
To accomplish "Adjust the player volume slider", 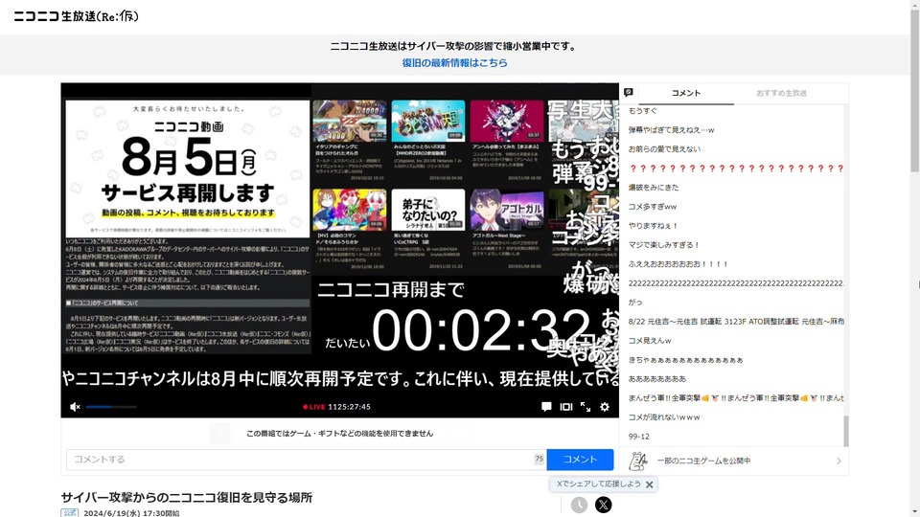I will (111, 407).
